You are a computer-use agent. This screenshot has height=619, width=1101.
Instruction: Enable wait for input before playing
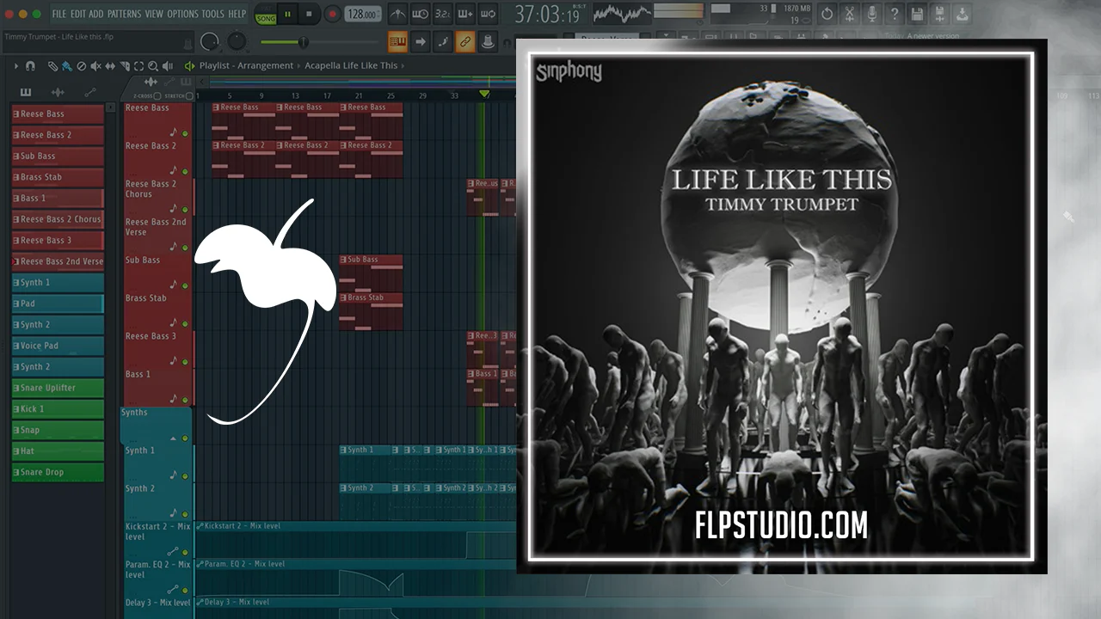pos(420,14)
